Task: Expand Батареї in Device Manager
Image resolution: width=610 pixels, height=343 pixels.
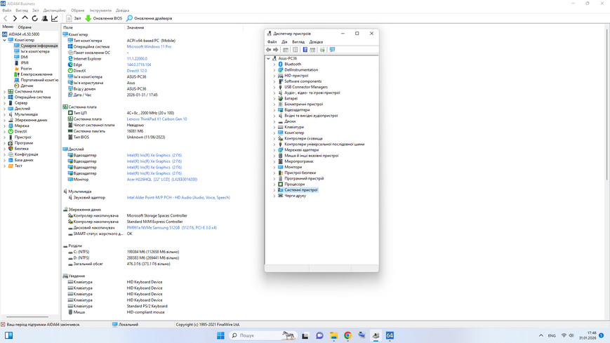Action: (274, 99)
